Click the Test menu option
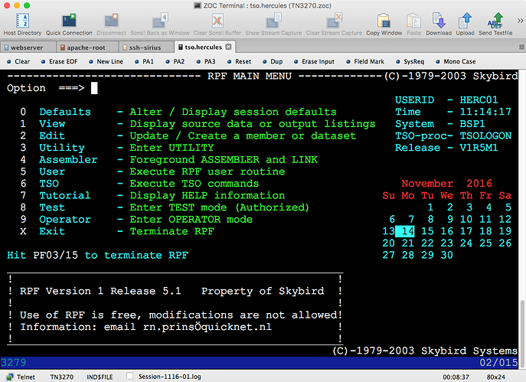 [52, 207]
